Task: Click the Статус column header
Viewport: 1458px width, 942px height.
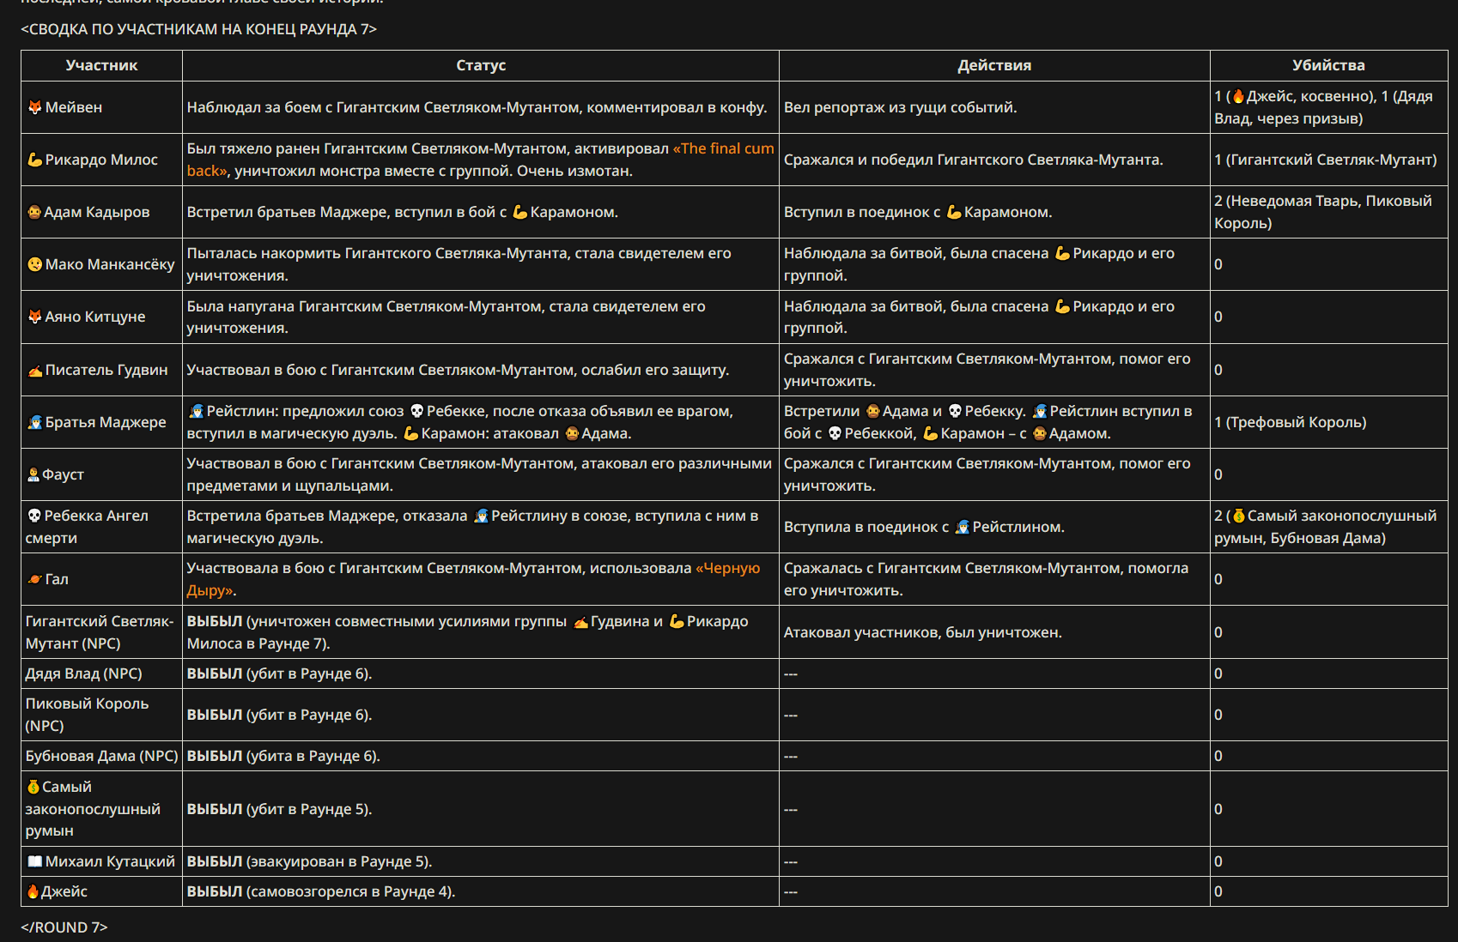Action: click(481, 65)
